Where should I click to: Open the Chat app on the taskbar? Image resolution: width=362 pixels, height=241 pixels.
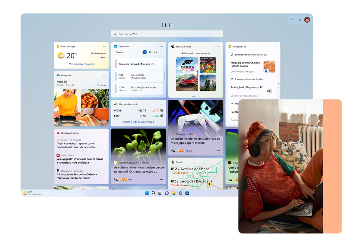coord(167,193)
